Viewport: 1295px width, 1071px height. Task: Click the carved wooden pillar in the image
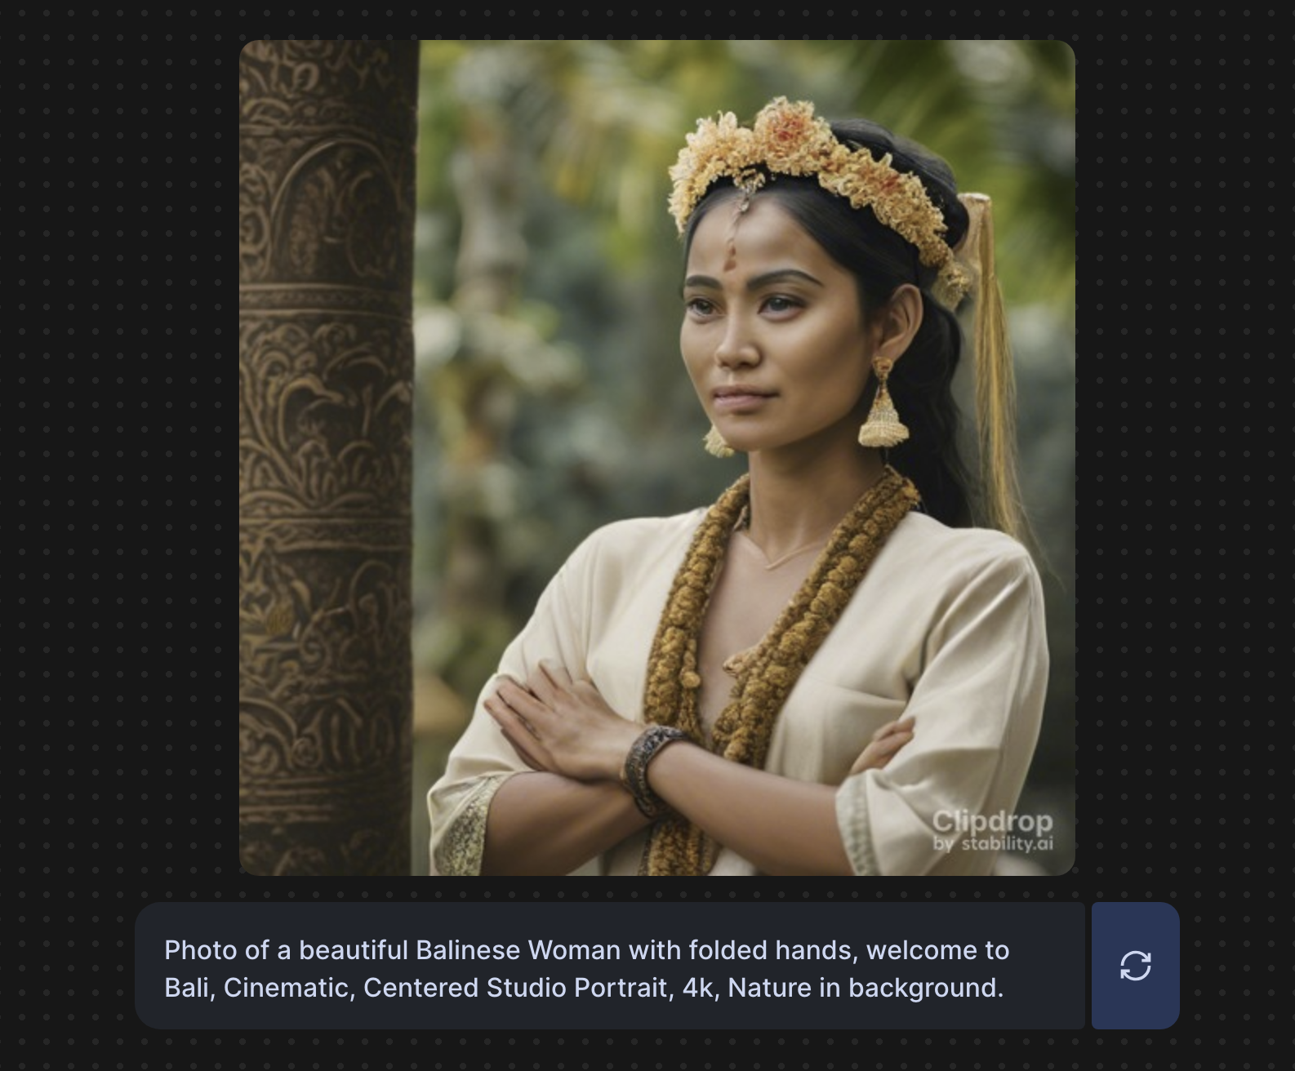328,458
